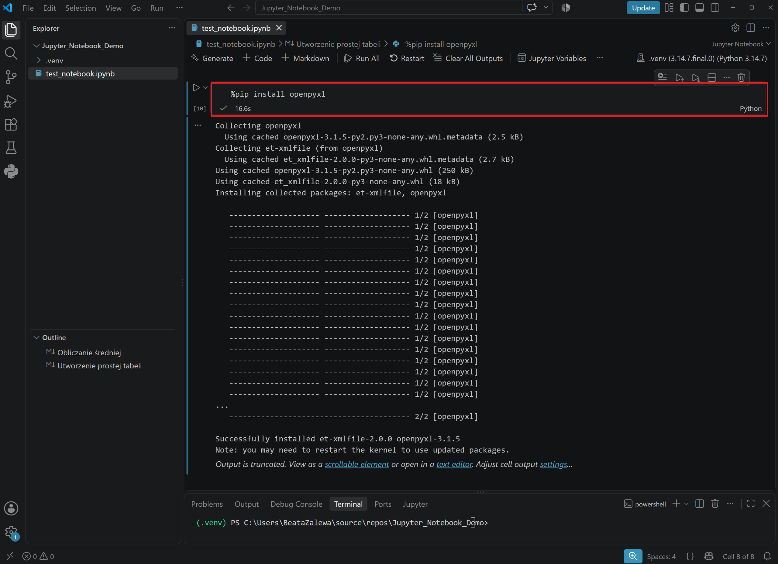778x564 pixels.
Task: Open the Search view in activity bar
Action: (11, 53)
